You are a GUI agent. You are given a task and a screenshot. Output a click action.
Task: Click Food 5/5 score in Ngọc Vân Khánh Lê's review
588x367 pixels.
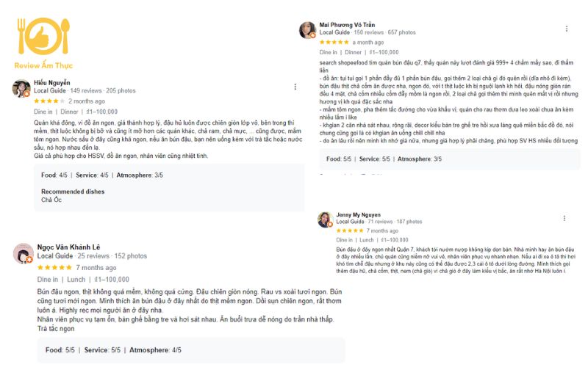(x=60, y=350)
